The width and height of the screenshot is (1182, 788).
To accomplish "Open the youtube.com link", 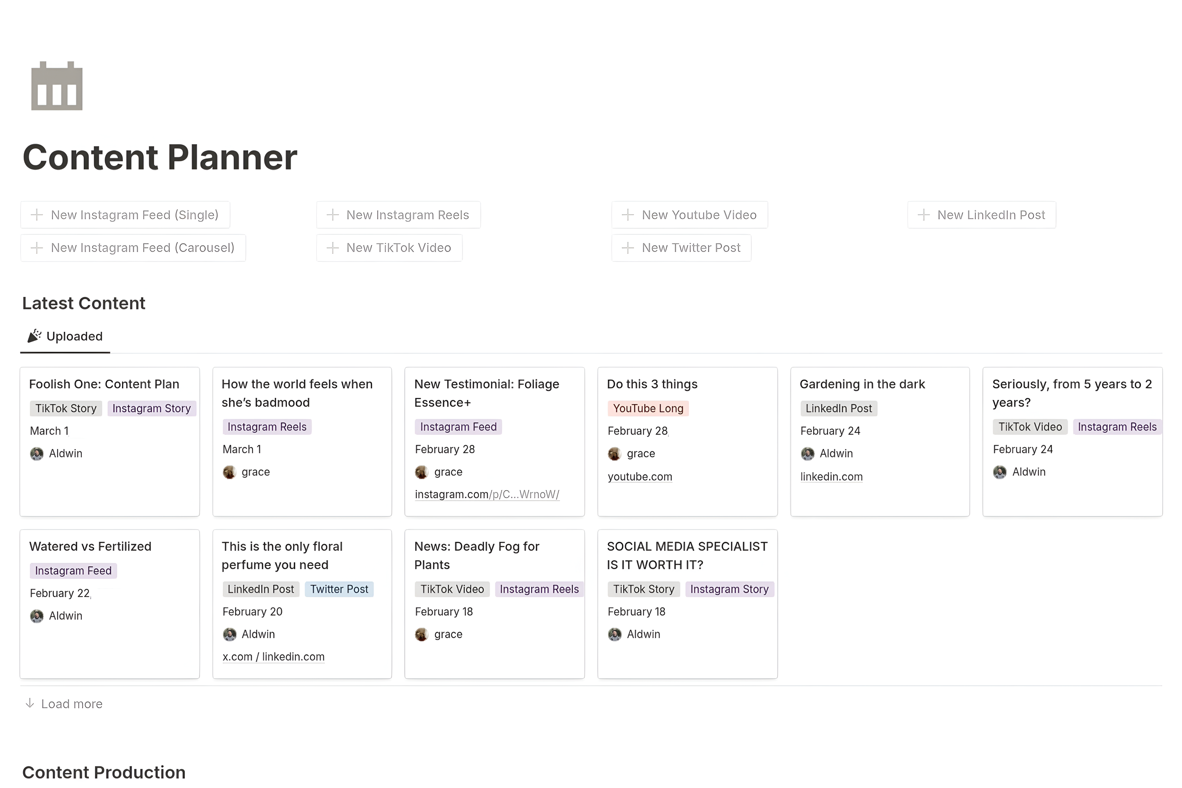I will pos(639,476).
